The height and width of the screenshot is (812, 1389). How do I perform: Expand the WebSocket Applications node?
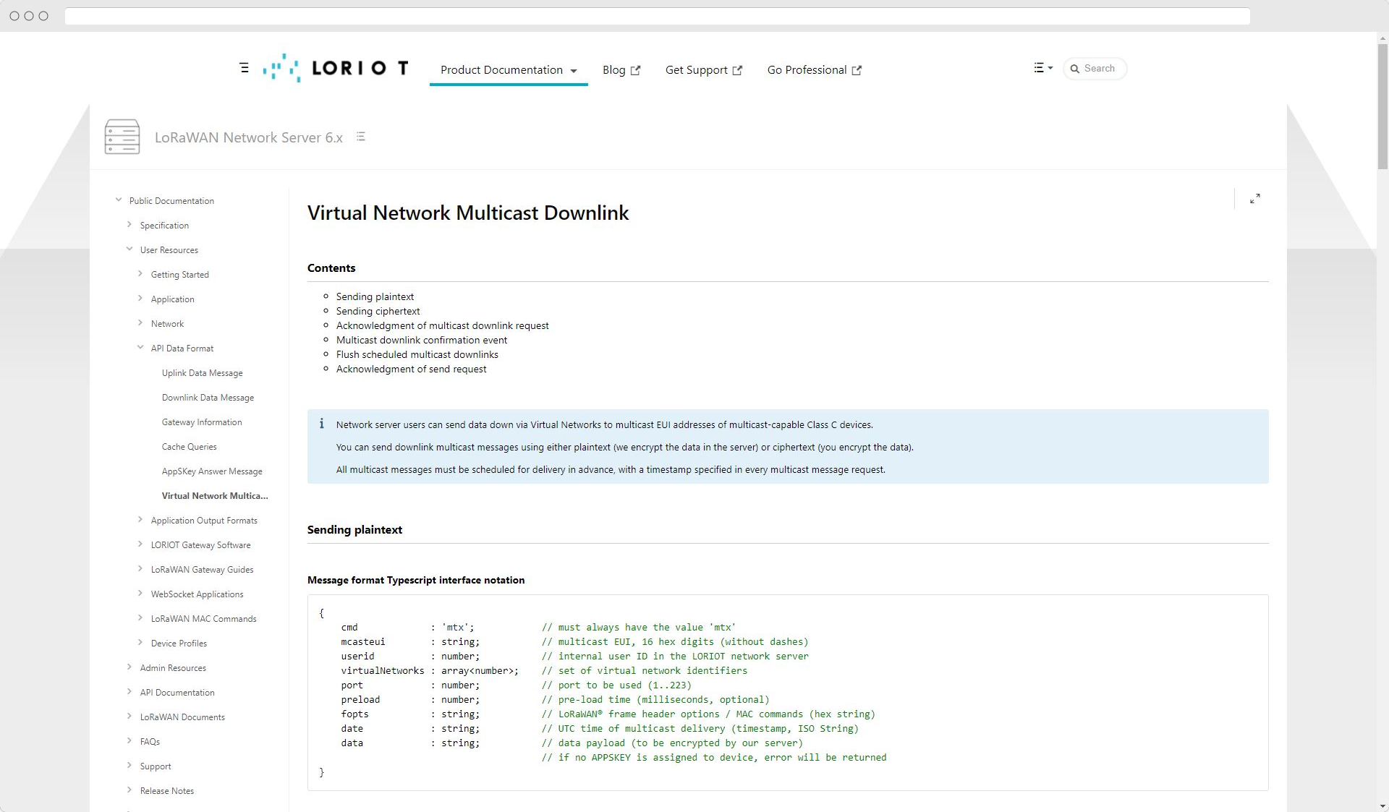[140, 594]
